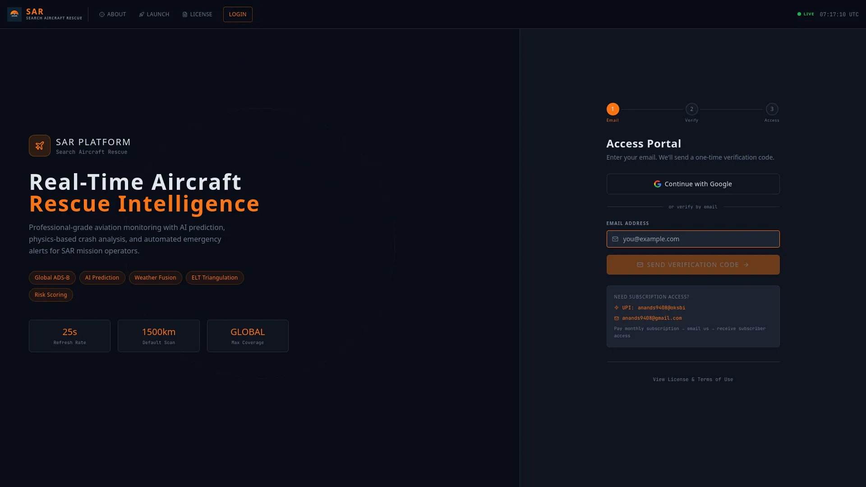
Task: Click the UTC clock readout
Action: point(839,14)
